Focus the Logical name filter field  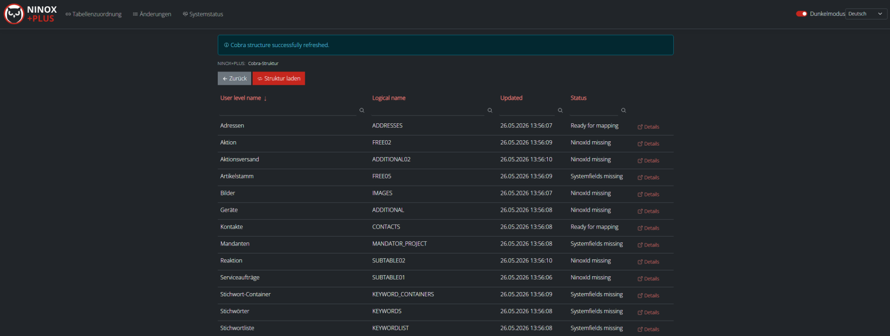pyautogui.click(x=428, y=110)
